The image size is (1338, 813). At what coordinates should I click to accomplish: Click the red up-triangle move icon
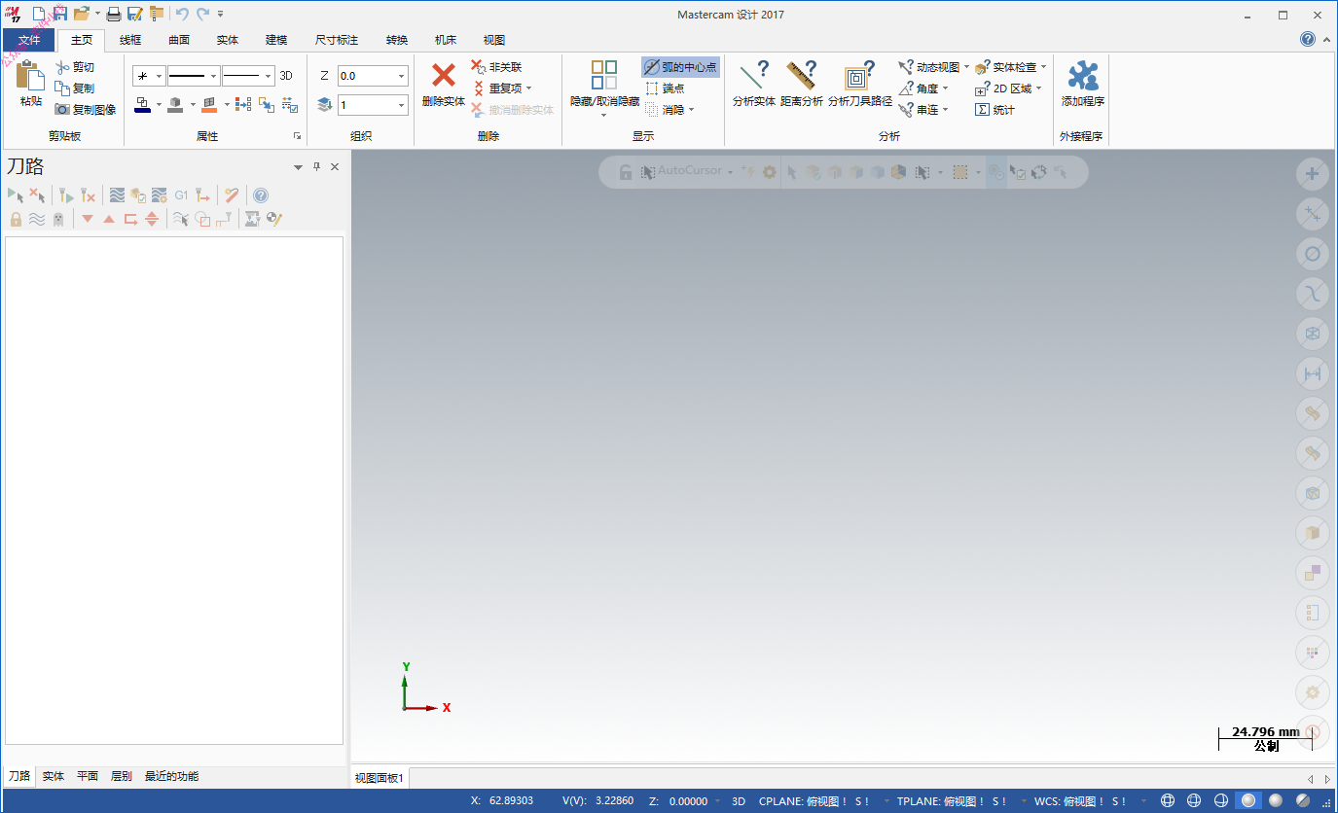109,220
